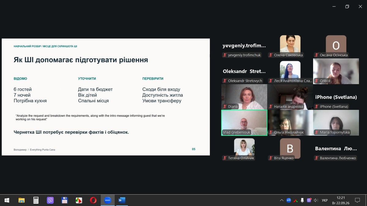Switch to the Word taskbar icon
Viewport: 367px width, 206px height.
(x=122, y=200)
